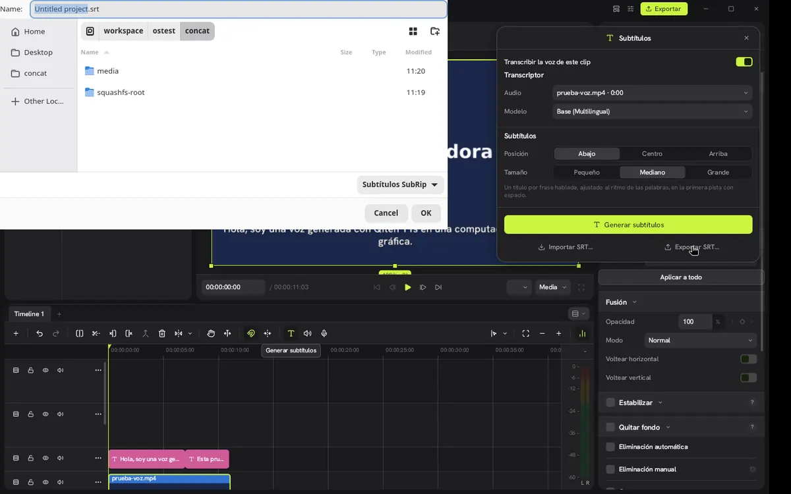This screenshot has height=494, width=791.
Task: Open the timeline layout dropdown beside Timeline 1
Action: tap(577, 314)
